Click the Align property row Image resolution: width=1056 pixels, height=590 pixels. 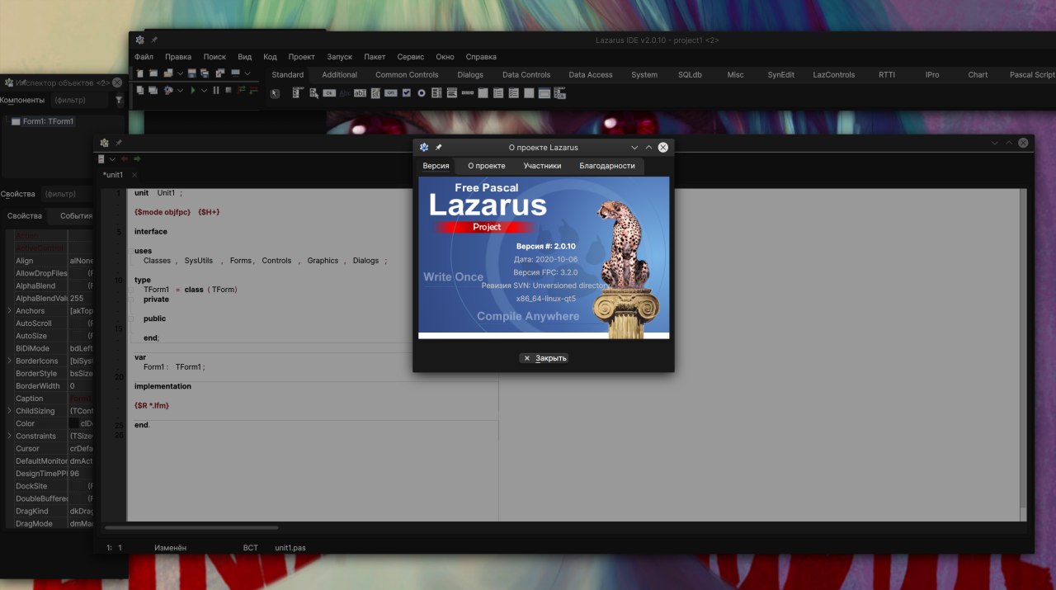pos(51,261)
